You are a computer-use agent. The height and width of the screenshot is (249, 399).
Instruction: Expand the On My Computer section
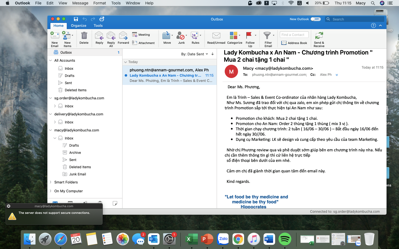[50, 191]
